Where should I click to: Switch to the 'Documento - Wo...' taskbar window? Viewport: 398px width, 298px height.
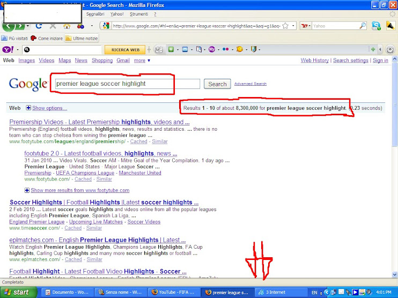(x=67, y=293)
